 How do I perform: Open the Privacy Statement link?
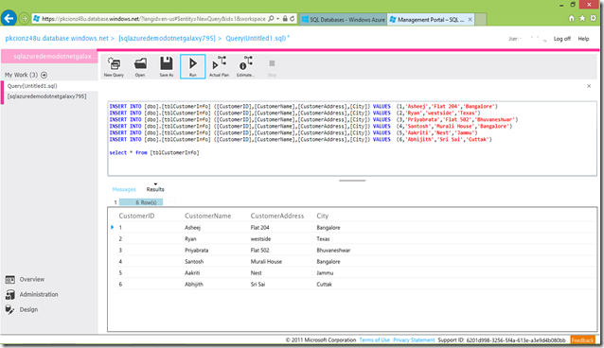(414, 339)
